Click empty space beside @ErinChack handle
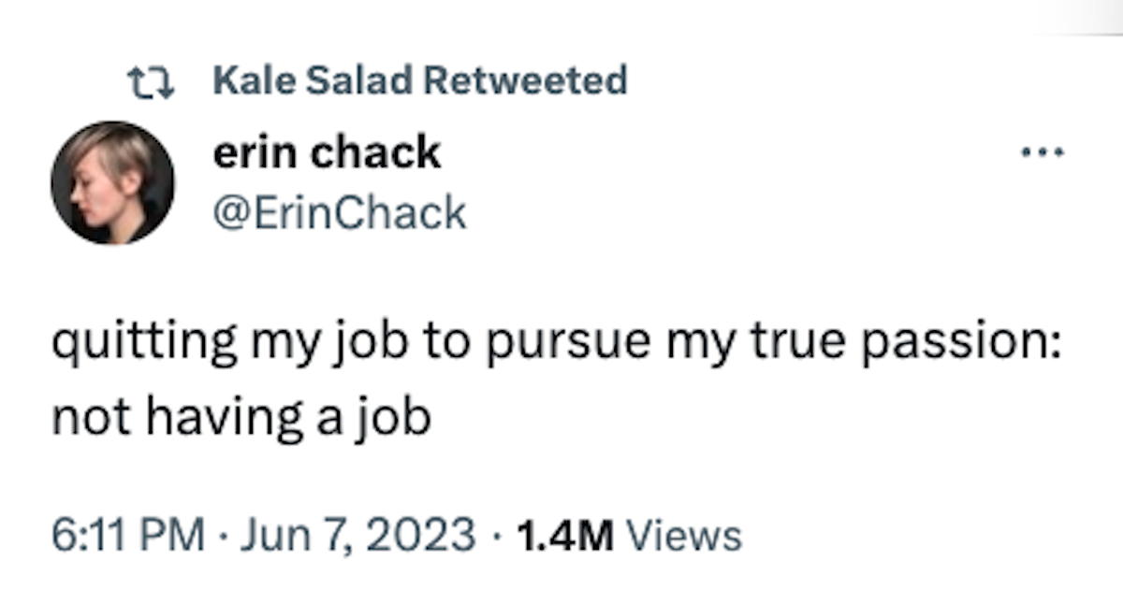The height and width of the screenshot is (589, 1123). 702,212
